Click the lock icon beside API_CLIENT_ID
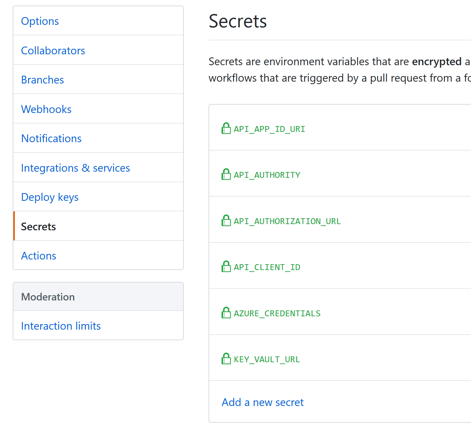 pyautogui.click(x=226, y=266)
